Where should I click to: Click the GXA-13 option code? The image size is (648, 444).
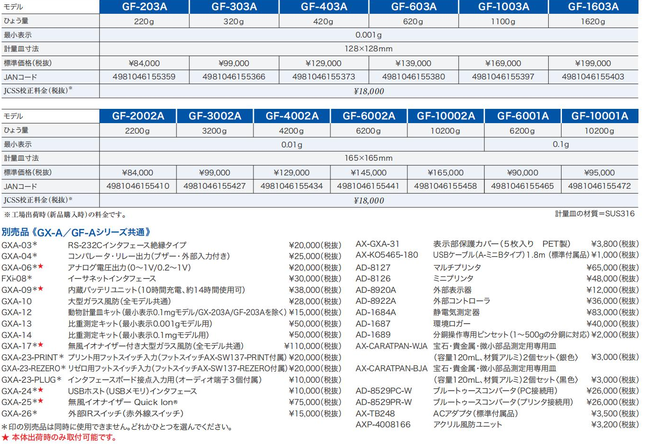click(17, 324)
